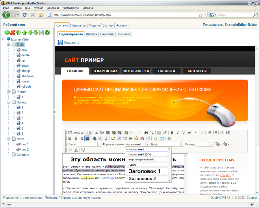
Task: Click the red X delete-page icon
Action: [x=13, y=32]
